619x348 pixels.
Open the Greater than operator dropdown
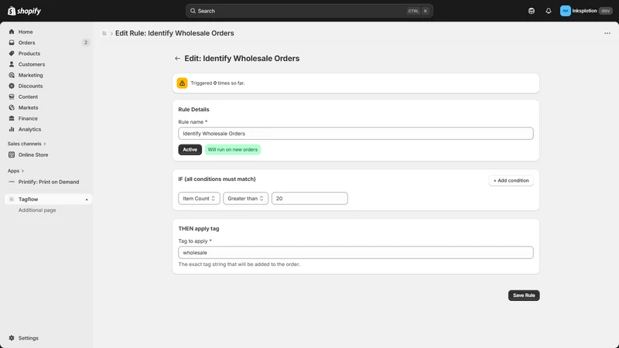tap(245, 199)
